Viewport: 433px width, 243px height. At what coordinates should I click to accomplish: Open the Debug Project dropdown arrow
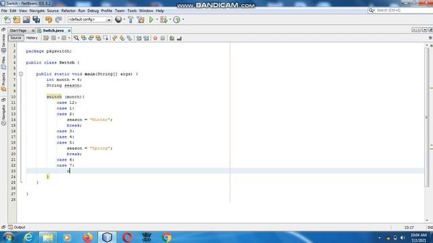pos(170,20)
